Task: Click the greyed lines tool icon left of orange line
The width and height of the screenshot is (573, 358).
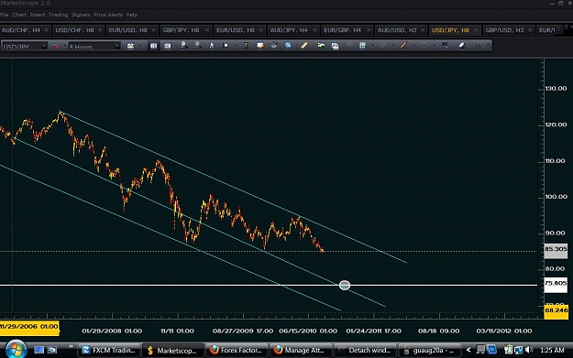Action: [x=383, y=46]
